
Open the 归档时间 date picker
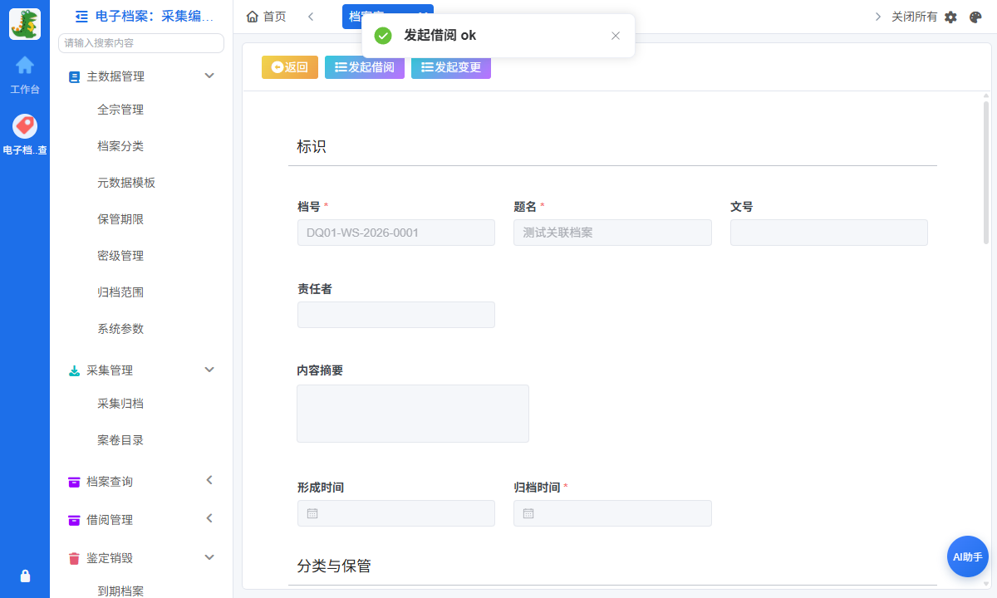click(x=612, y=513)
